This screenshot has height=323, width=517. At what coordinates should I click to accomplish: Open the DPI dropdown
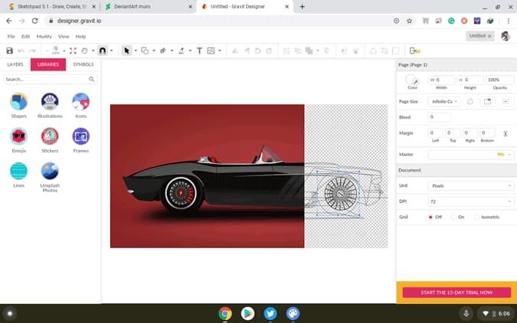(471, 201)
